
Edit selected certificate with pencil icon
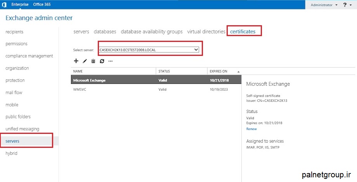point(85,61)
